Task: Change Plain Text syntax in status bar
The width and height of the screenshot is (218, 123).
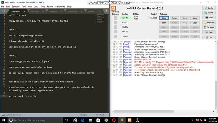Action: pyautogui.click(x=100, y=115)
